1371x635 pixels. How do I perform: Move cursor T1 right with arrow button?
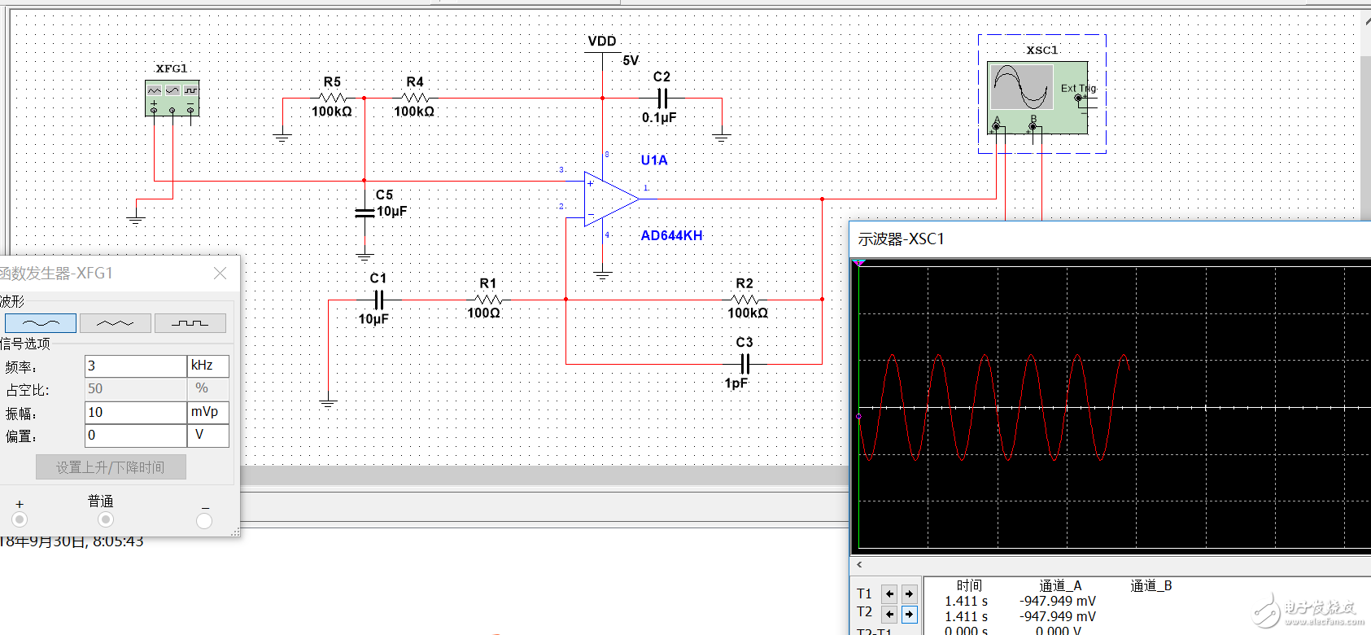[909, 593]
